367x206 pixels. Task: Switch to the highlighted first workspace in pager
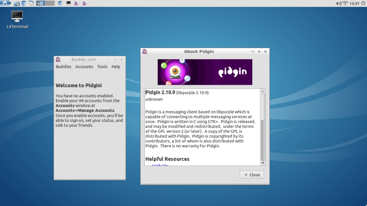[40, 3]
